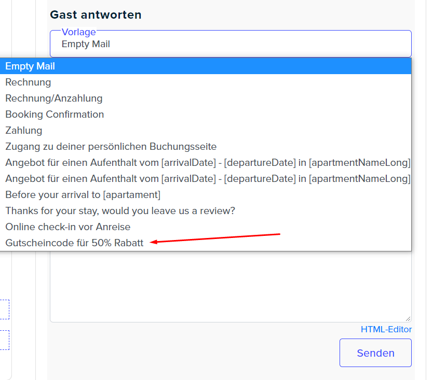This screenshot has height=380, width=433.
Task: Choose the leave us a review template
Action: pos(206,210)
